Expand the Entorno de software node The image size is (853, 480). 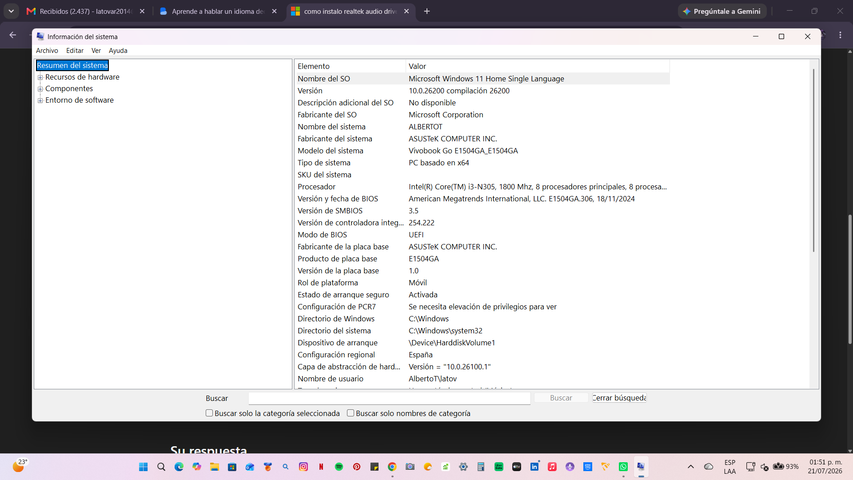click(x=40, y=100)
